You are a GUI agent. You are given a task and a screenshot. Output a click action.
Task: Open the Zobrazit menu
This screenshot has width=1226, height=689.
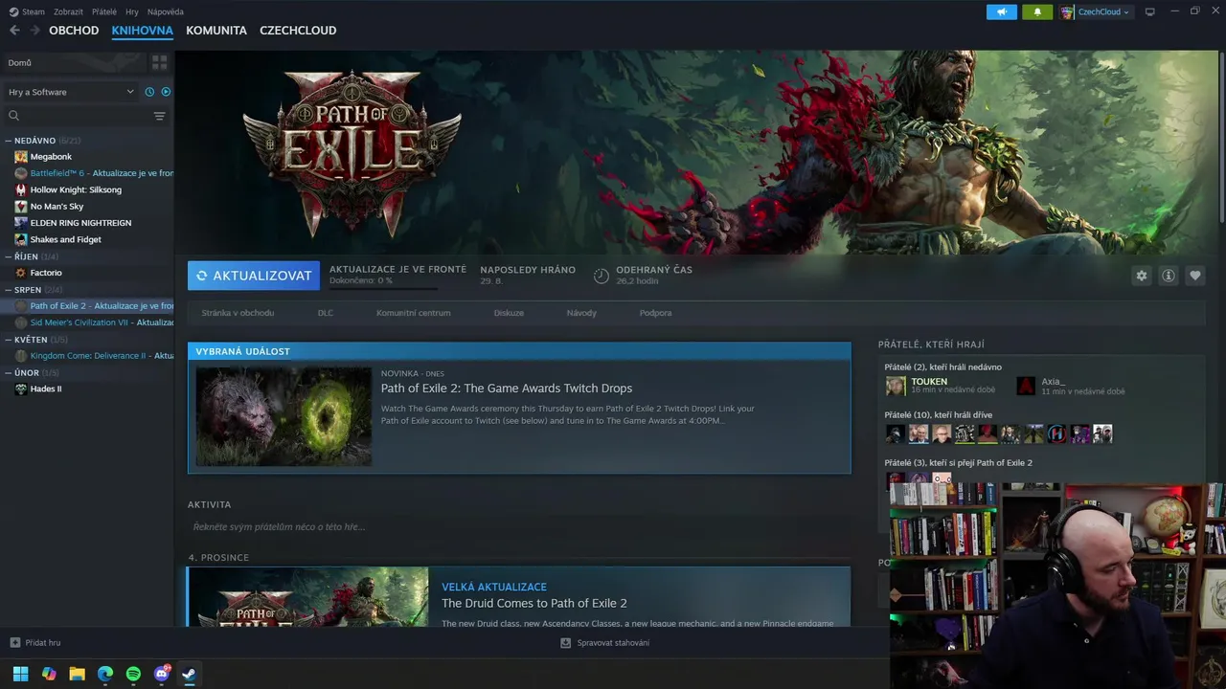(68, 11)
